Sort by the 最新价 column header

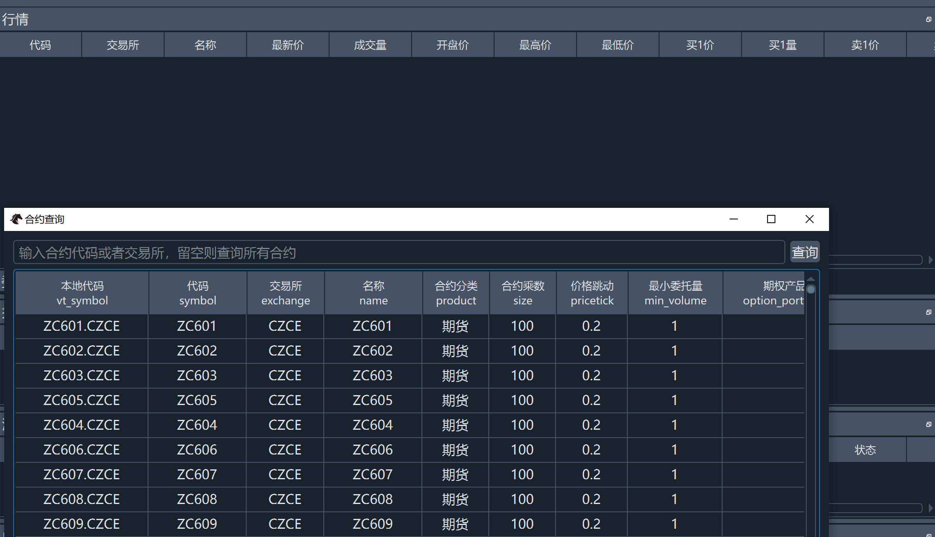287,45
